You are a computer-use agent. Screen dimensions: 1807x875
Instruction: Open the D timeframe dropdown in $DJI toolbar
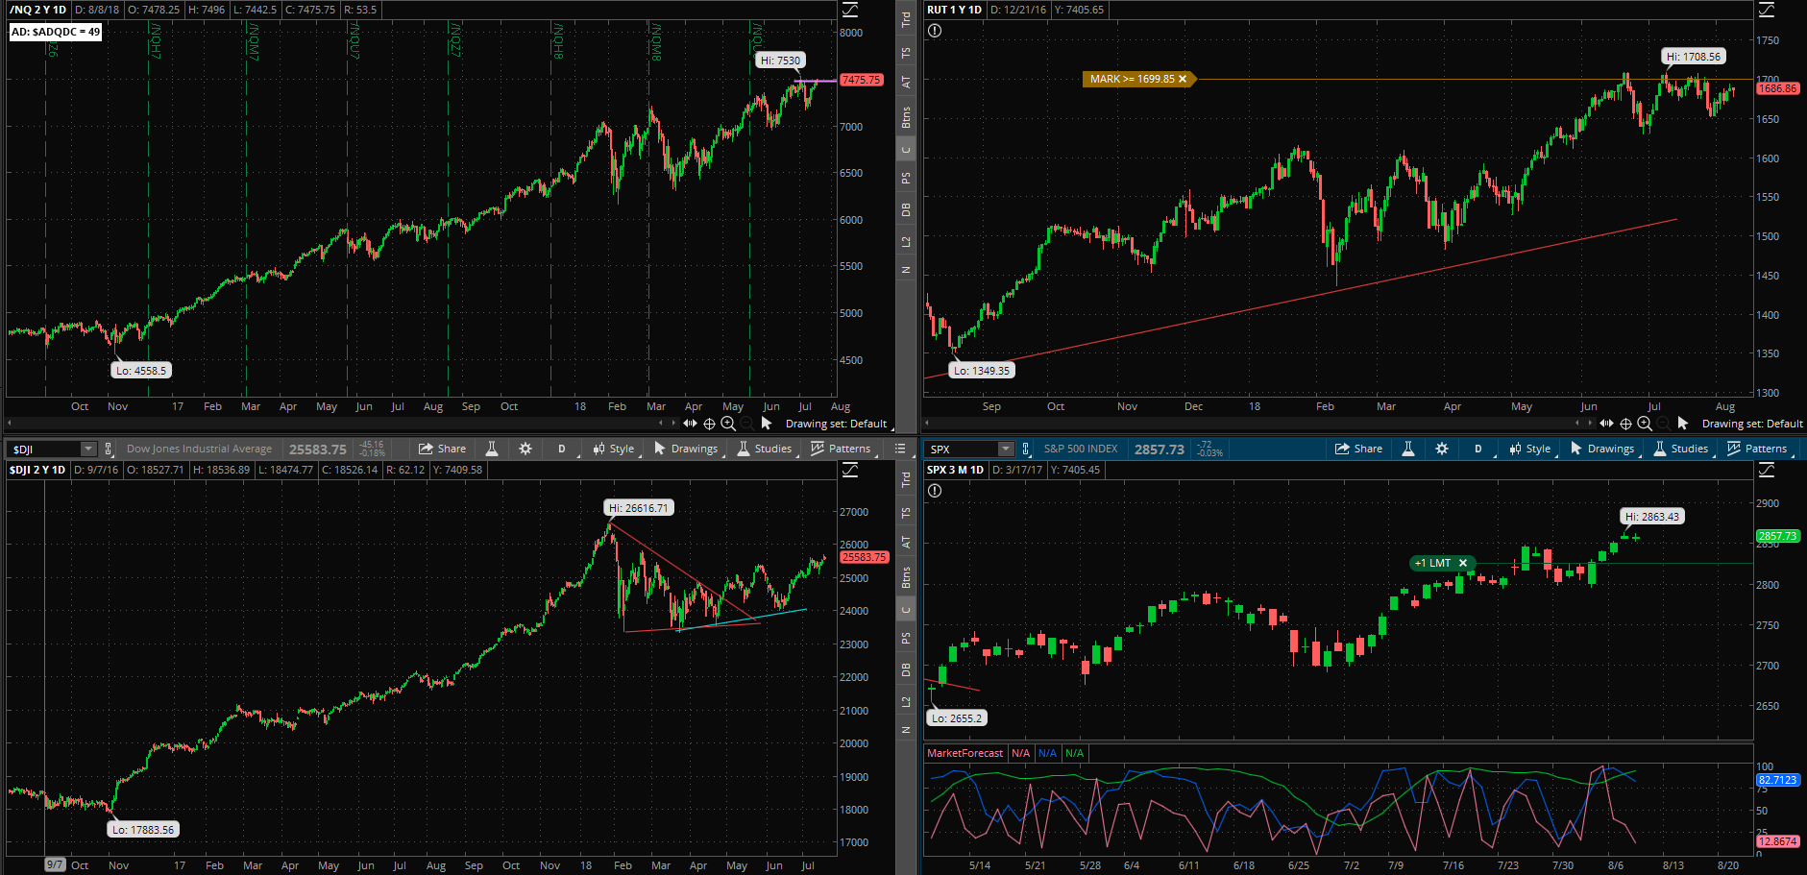click(562, 449)
